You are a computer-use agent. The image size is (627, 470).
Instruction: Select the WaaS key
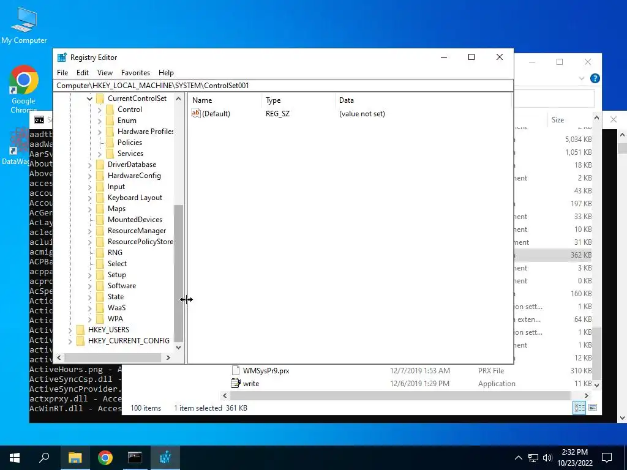coord(116,307)
